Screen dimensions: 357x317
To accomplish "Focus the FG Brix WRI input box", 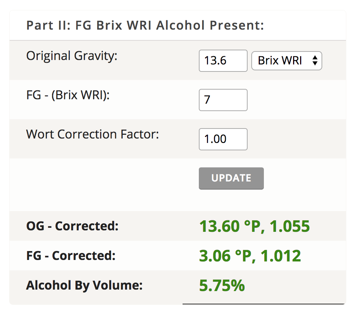I will (x=223, y=100).
